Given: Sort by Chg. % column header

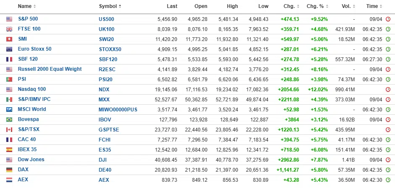Looking at the screenshot, I should click(317, 6).
